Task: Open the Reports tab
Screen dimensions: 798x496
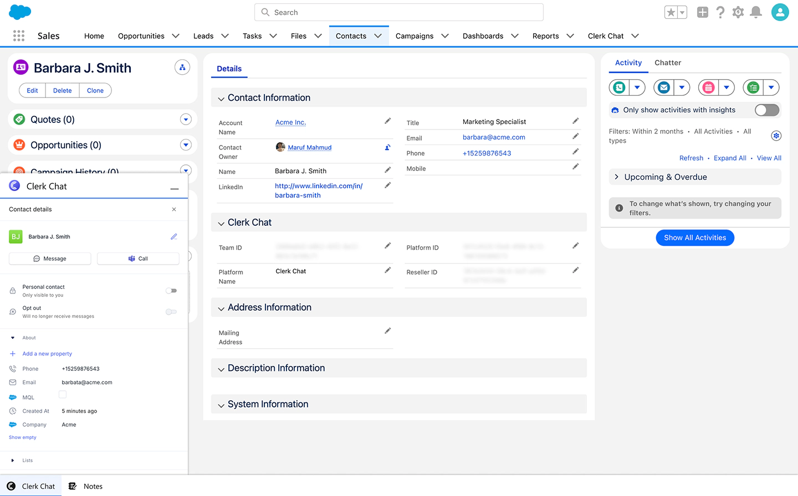Action: (546, 36)
